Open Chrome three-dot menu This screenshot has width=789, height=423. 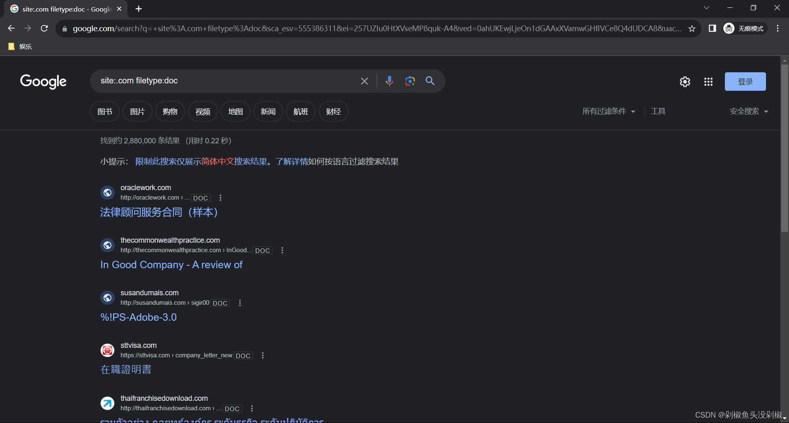(x=777, y=28)
